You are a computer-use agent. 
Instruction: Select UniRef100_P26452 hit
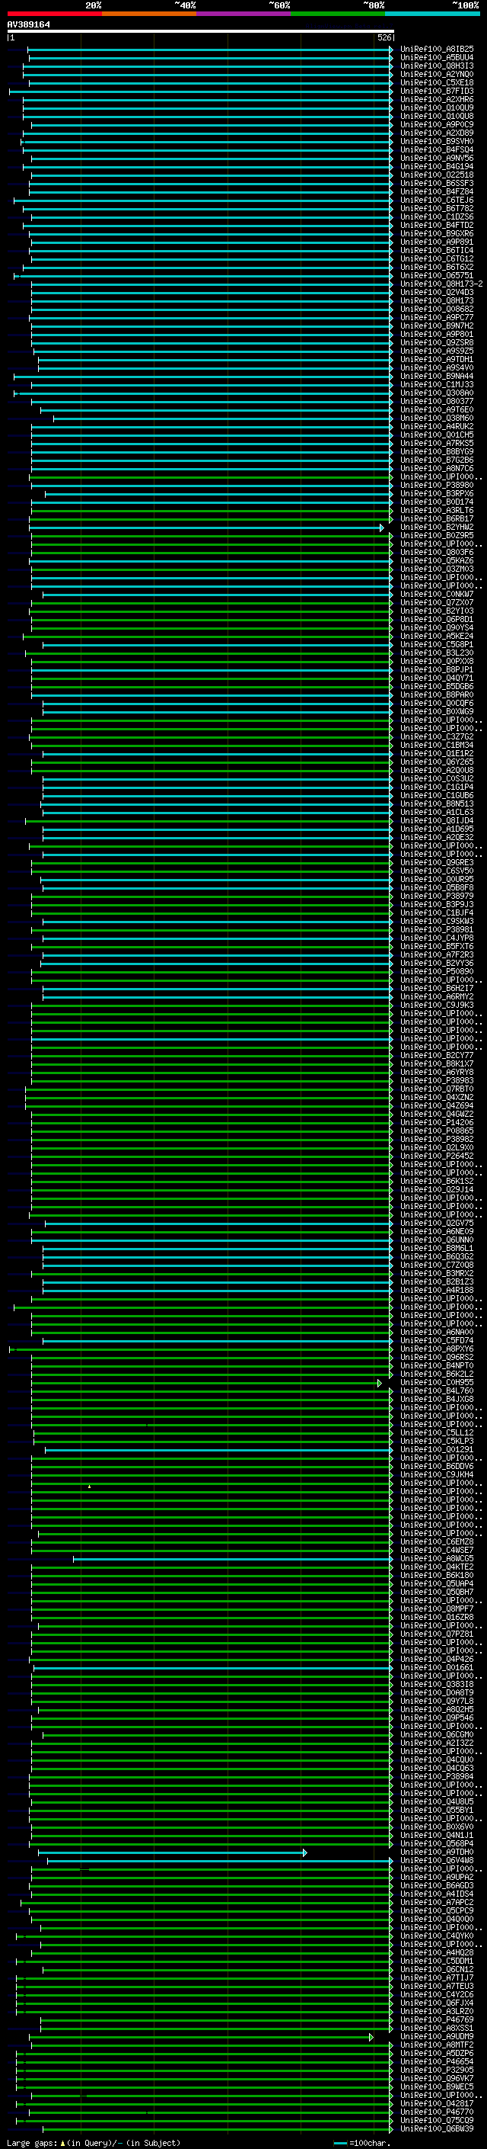(x=436, y=1156)
